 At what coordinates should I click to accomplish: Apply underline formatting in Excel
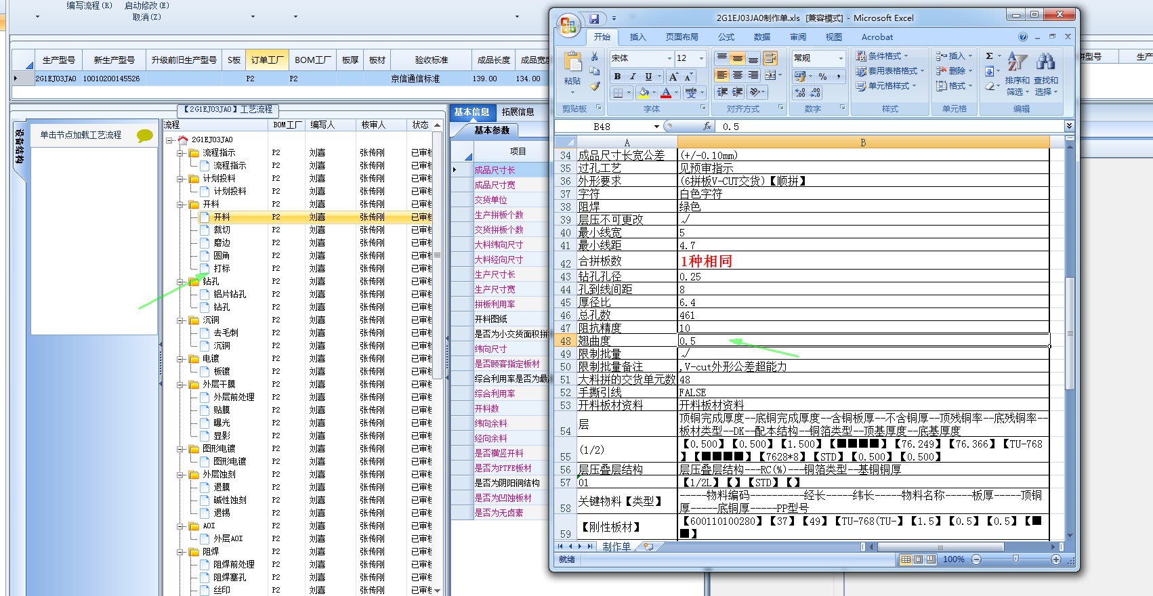click(x=648, y=77)
